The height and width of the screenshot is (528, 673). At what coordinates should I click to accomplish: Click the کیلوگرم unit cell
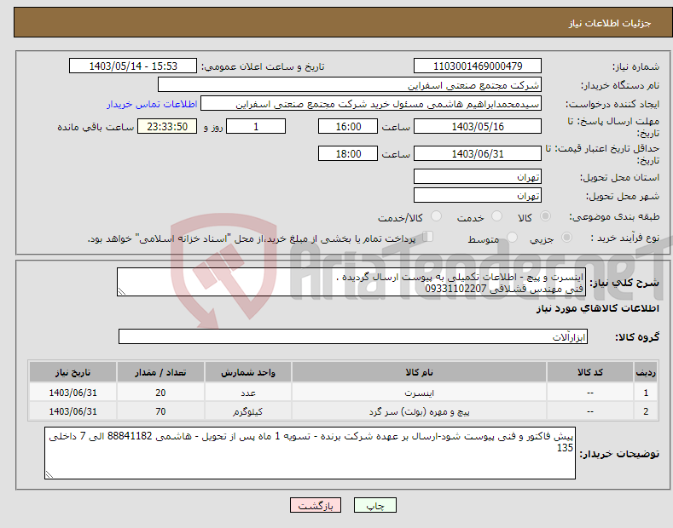pyautogui.click(x=247, y=411)
